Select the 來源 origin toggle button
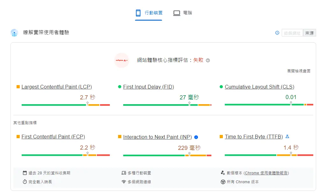This screenshot has width=326, height=195. tap(309, 33)
